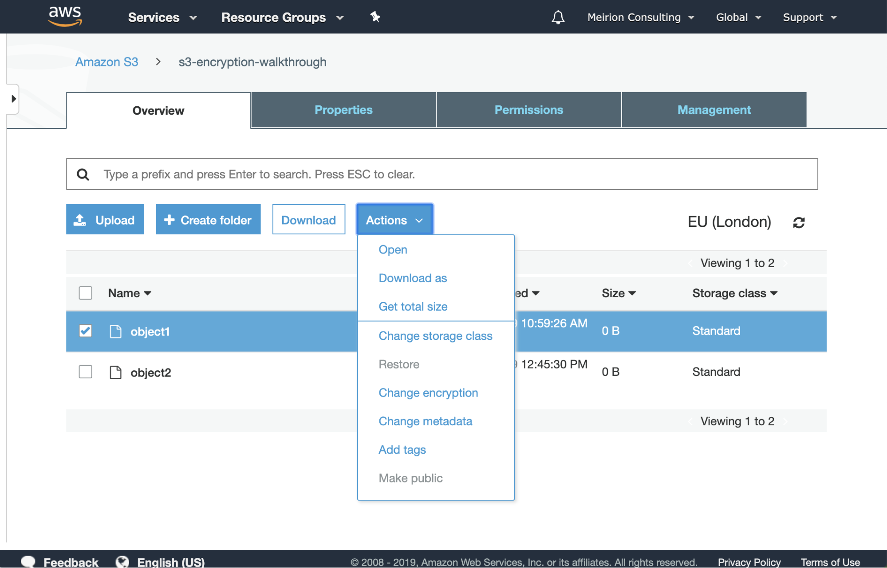Image resolution: width=887 pixels, height=568 pixels.
Task: Click the search magnifier icon
Action: coord(83,175)
